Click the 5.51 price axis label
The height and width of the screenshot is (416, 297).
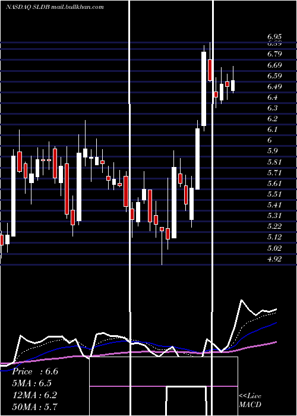click(274, 194)
